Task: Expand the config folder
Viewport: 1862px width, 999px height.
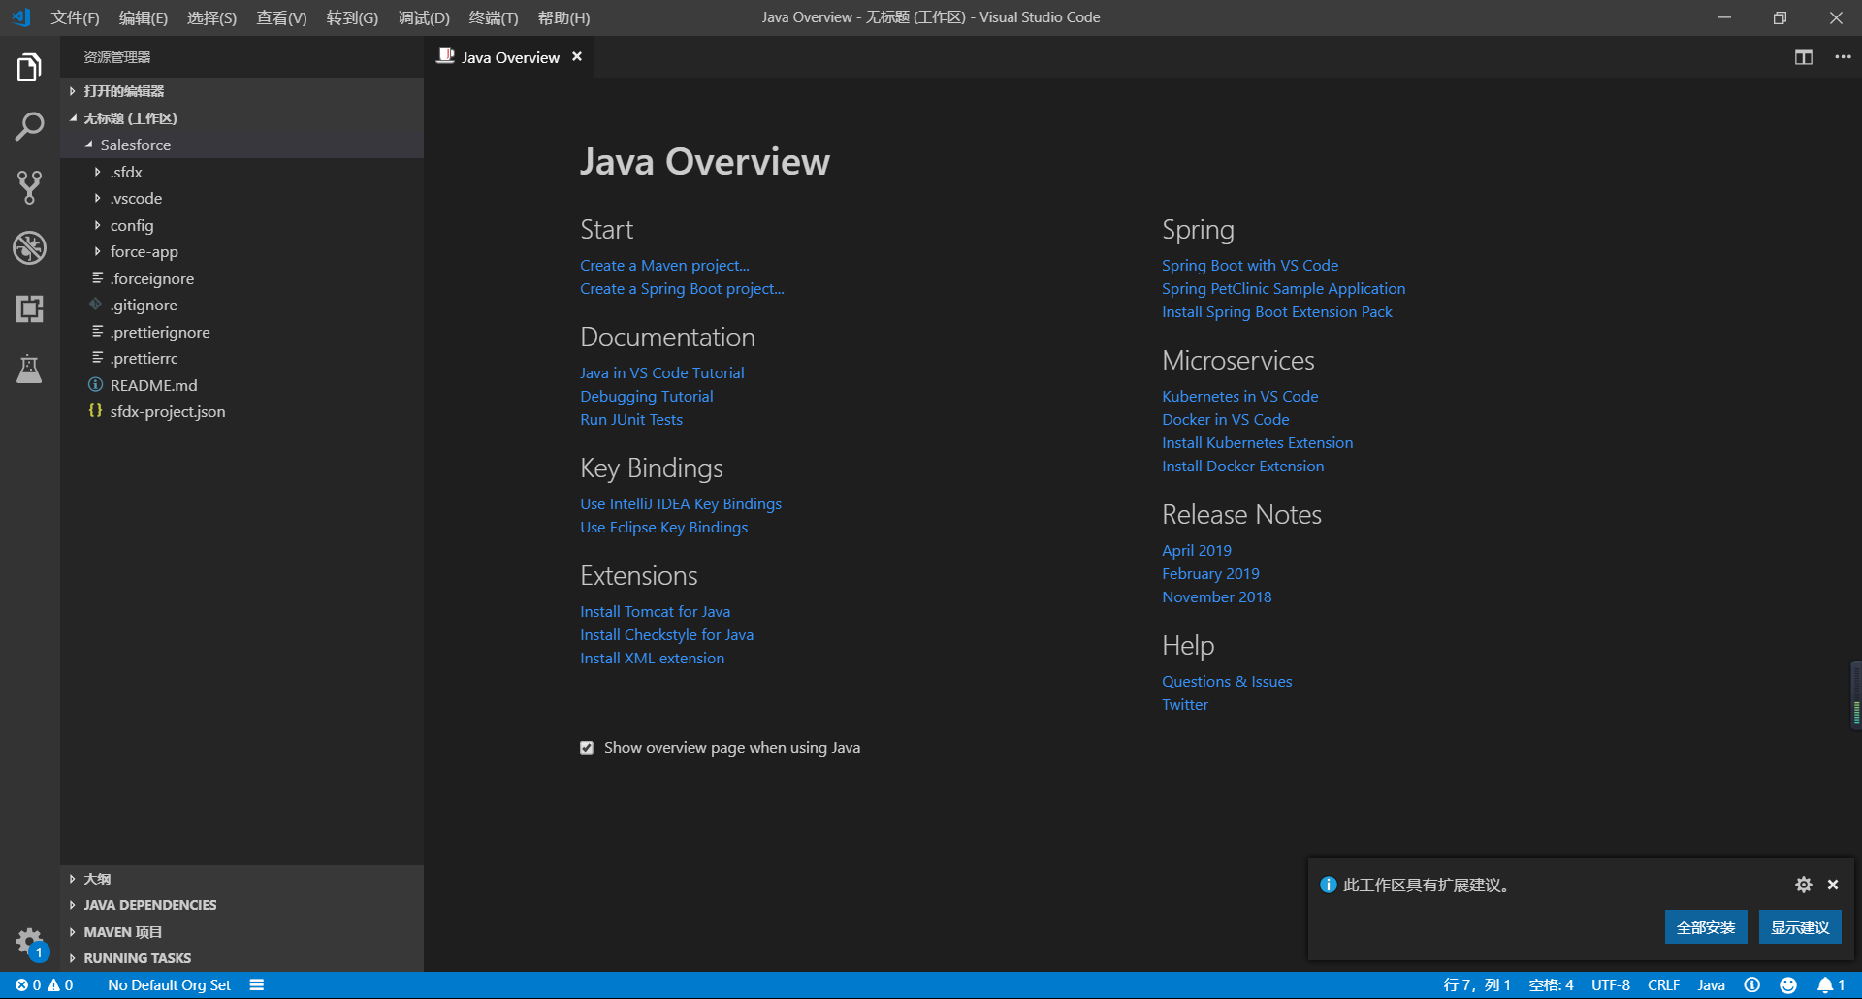Action: (241, 225)
